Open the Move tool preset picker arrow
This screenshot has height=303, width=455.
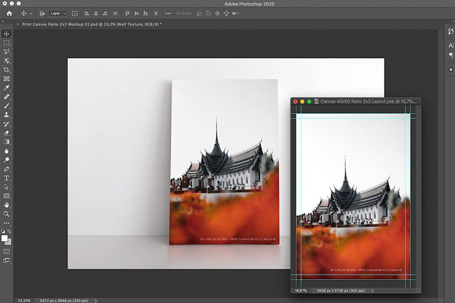pyautogui.click(x=31, y=14)
